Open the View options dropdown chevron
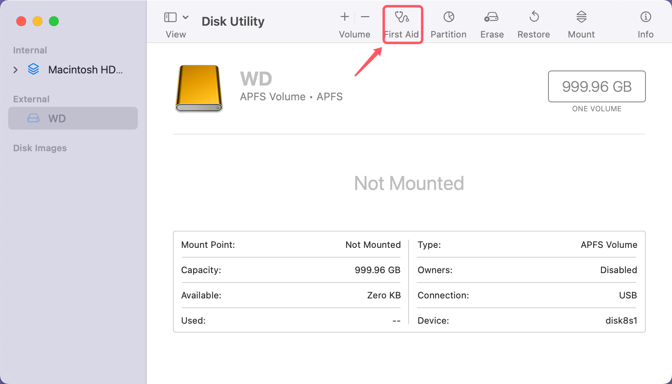672x384 pixels. [x=186, y=17]
